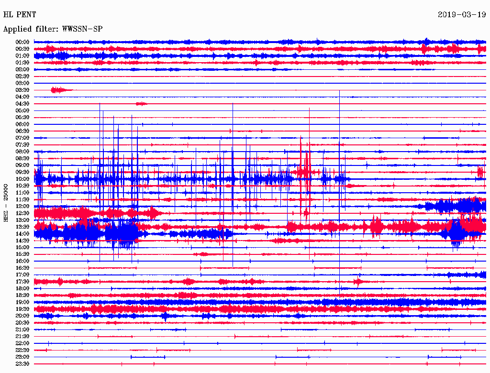Click the 14:00 time label
Viewport: 490px width, 373px height.
pyautogui.click(x=22, y=234)
